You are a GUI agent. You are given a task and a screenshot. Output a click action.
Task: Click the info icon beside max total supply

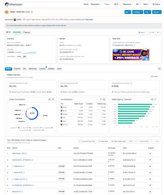[x=31, y=45]
